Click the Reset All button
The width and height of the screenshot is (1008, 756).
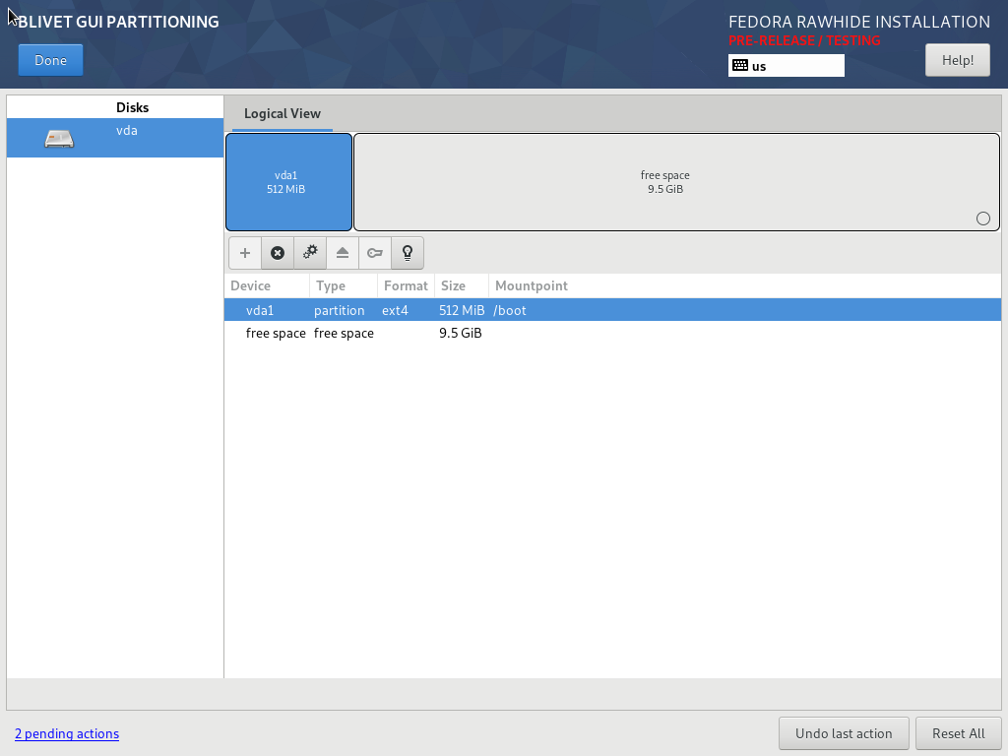(x=958, y=733)
